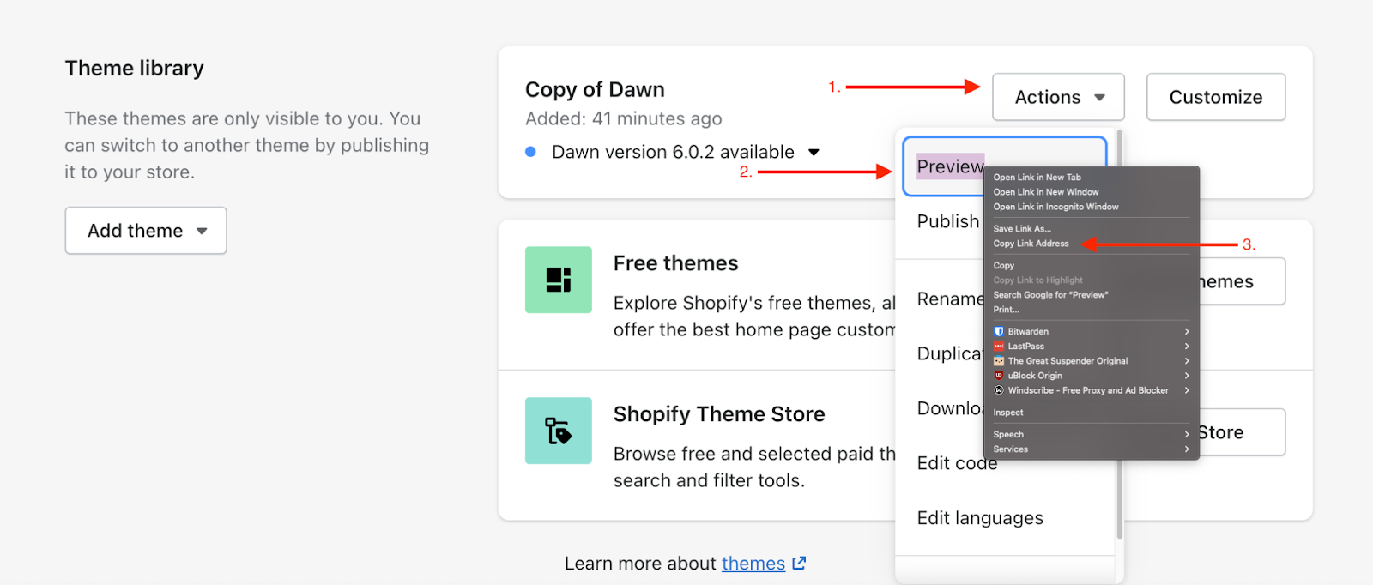1373x585 pixels.
Task: Select Edit languages in the Actions menu
Action: tap(980, 518)
